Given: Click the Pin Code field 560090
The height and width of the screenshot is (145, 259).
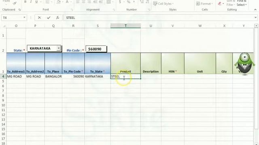Looking at the screenshot, I should [x=96, y=49].
